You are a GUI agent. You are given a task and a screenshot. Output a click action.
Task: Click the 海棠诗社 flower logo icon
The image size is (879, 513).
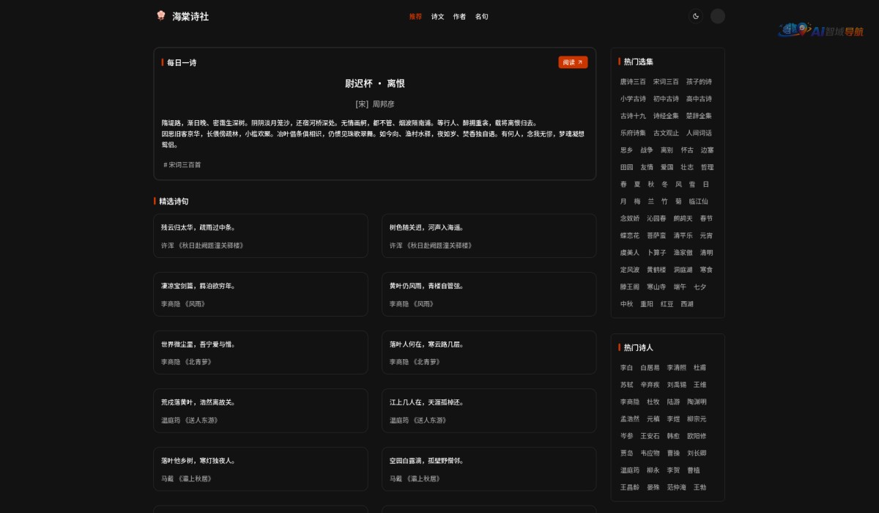coord(161,15)
